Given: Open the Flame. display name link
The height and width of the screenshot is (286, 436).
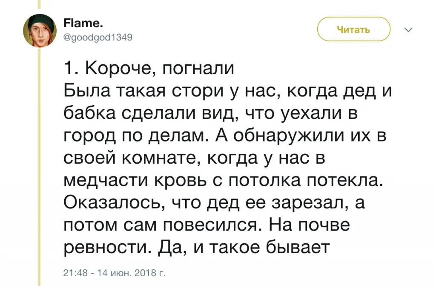Looking at the screenshot, I should tap(77, 23).
